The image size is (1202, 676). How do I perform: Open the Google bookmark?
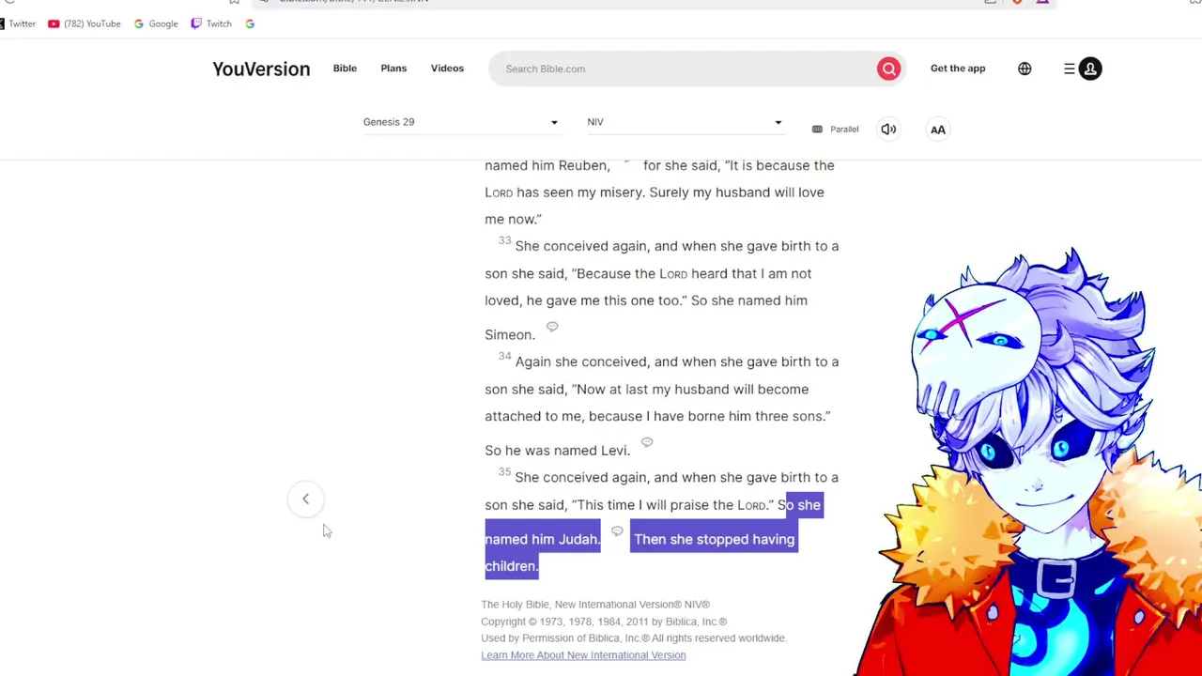coord(156,23)
